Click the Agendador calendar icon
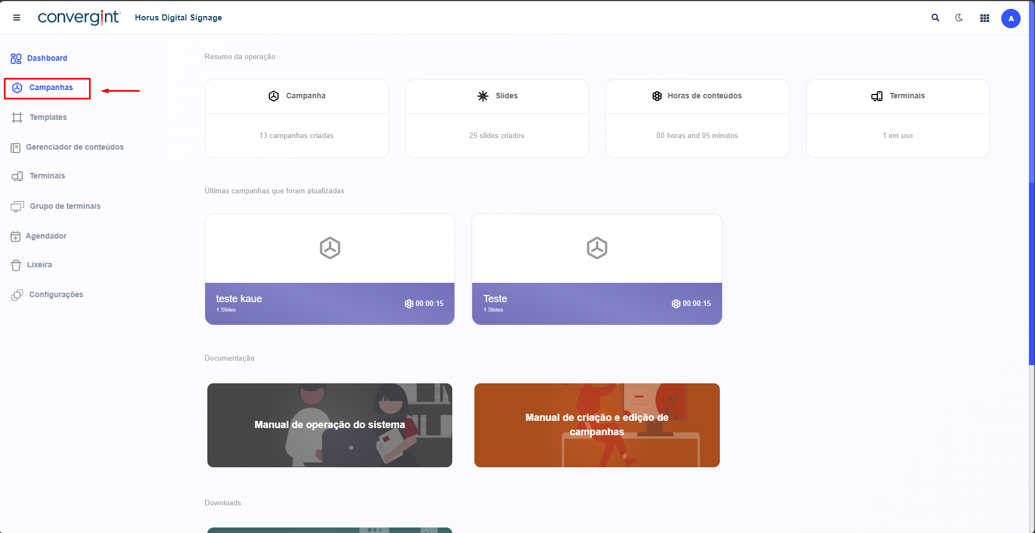The image size is (1035, 533). [15, 236]
